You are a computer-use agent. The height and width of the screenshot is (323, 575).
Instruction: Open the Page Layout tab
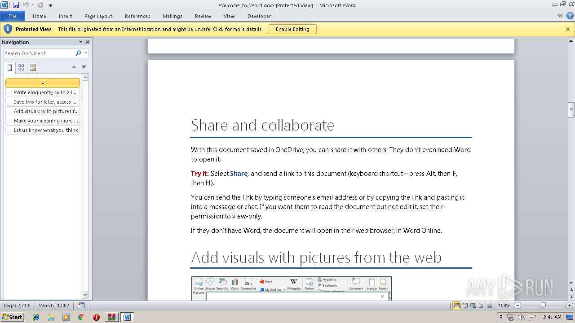[98, 16]
